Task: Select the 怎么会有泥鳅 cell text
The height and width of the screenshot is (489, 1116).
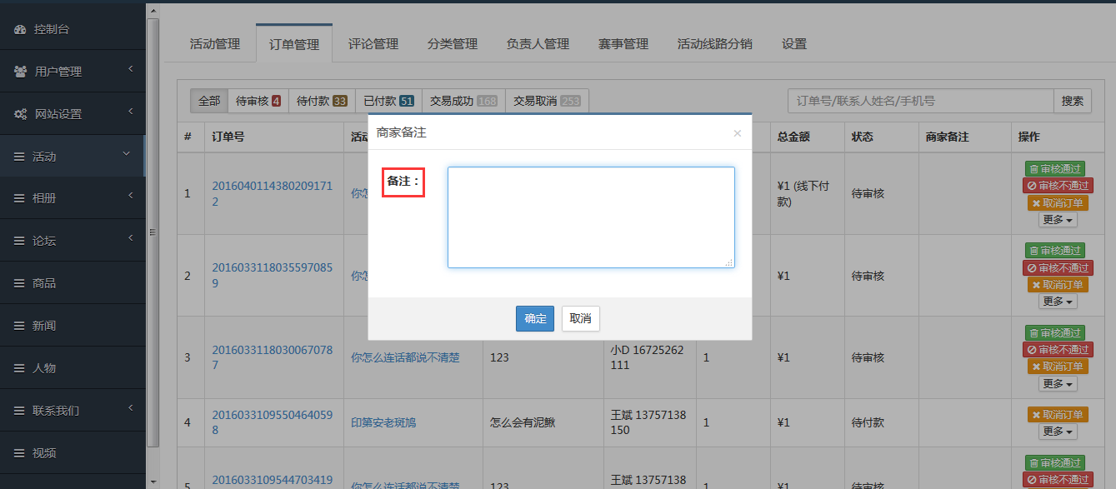Action: pos(523,422)
